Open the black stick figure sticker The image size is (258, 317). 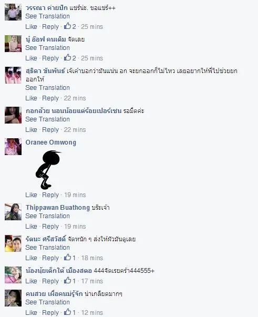(x=48, y=170)
